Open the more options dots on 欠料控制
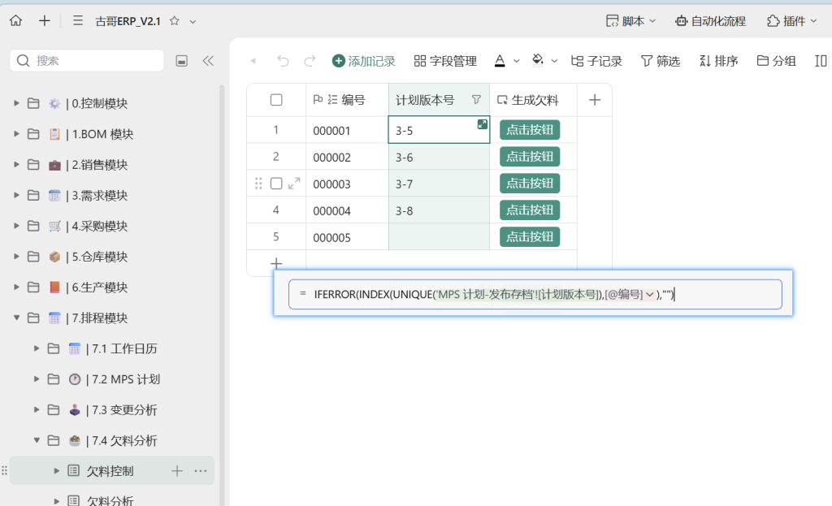832x506 pixels. click(x=201, y=470)
